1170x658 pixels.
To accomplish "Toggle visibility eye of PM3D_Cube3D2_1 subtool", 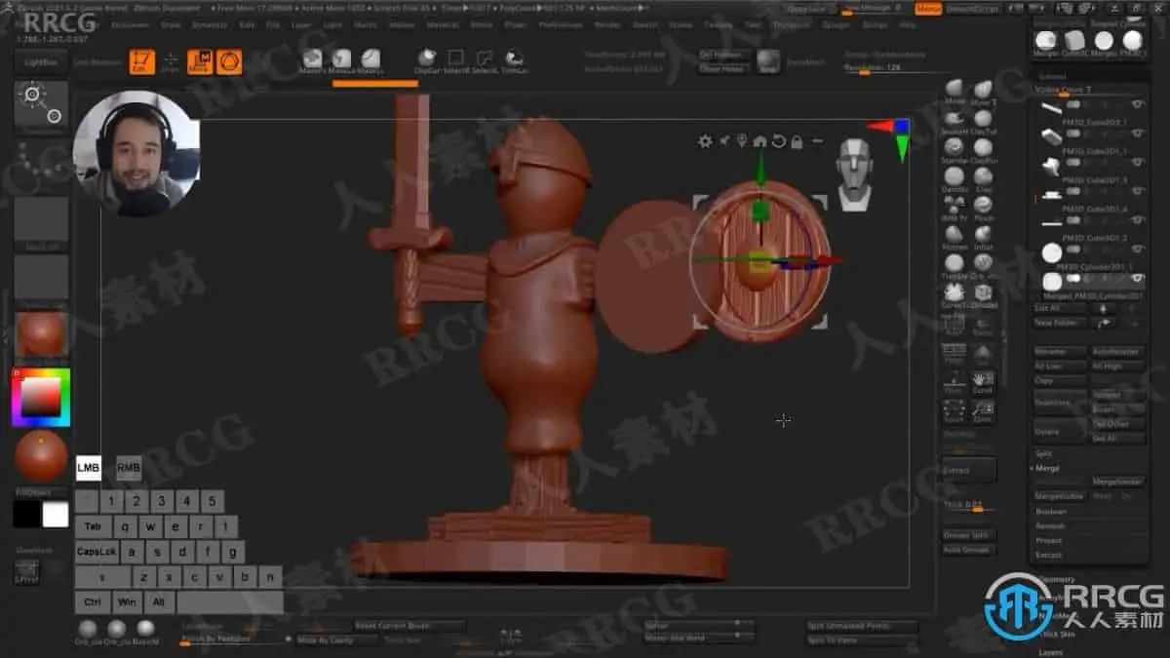I will pos(1137,104).
